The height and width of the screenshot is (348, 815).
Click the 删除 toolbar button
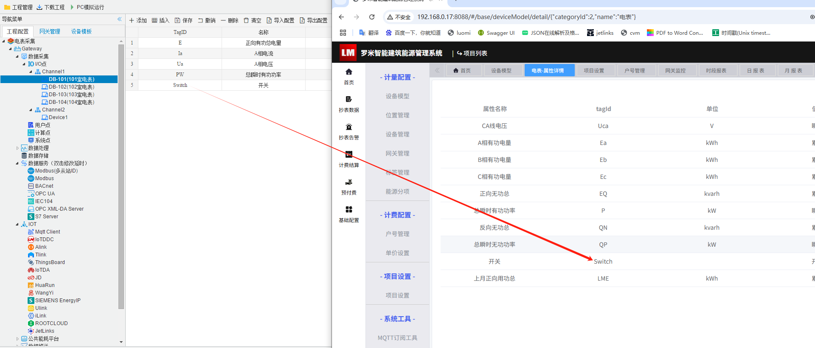tap(230, 20)
